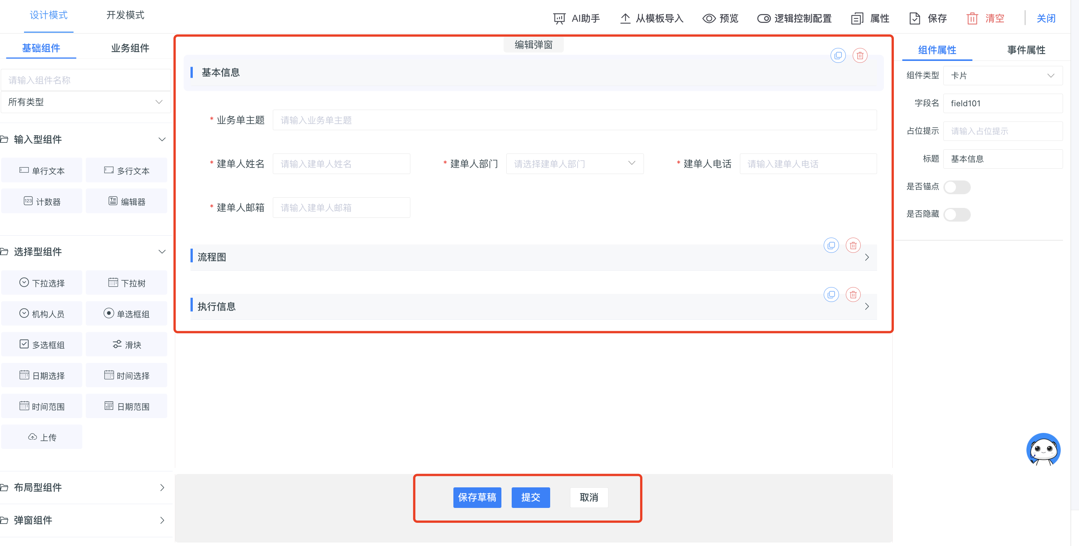
Task: Collapse the 输入型组件 group
Action: coord(162,139)
